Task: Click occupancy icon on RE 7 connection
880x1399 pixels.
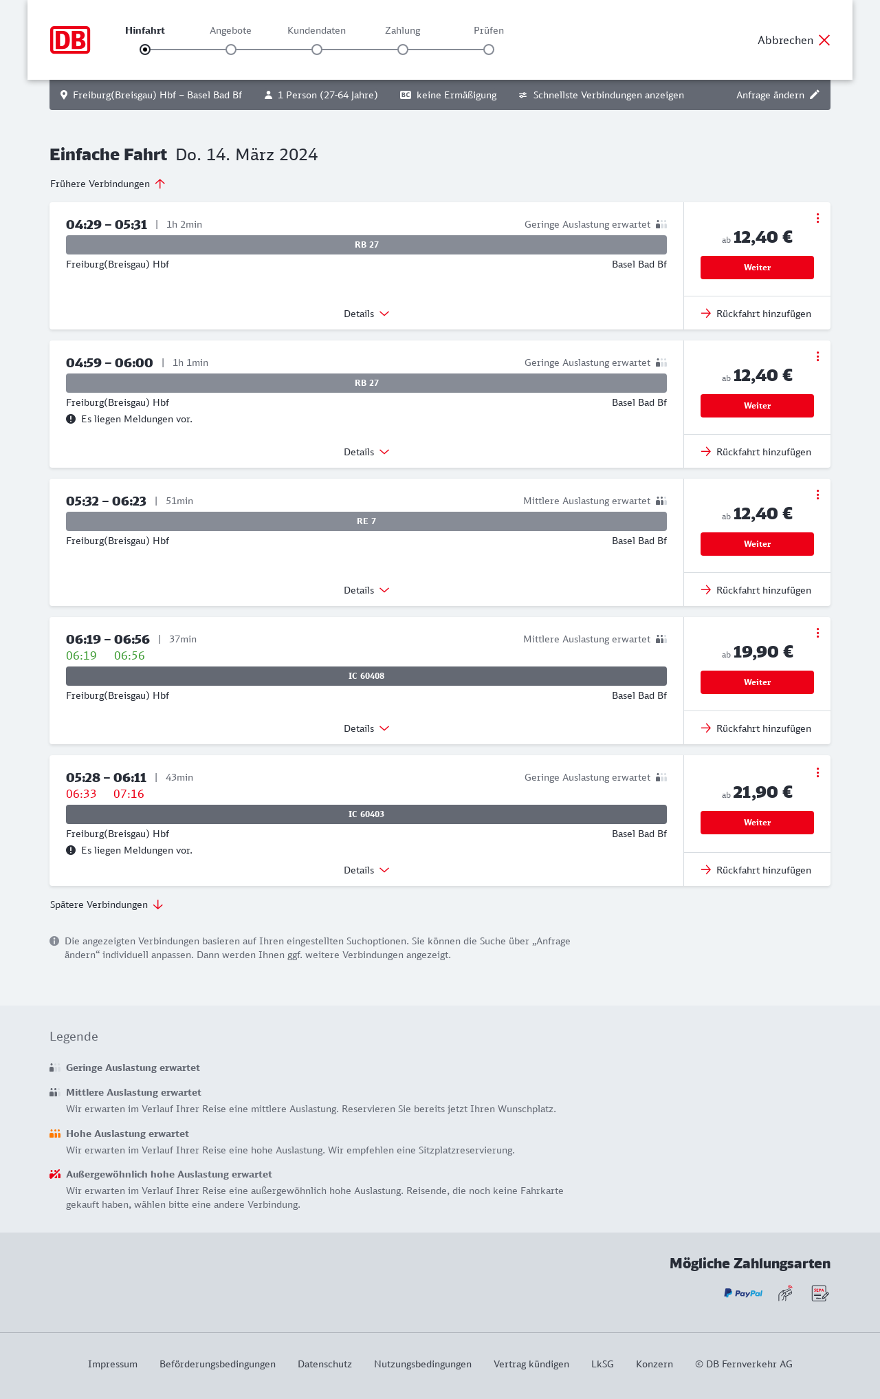Action: pos(661,501)
